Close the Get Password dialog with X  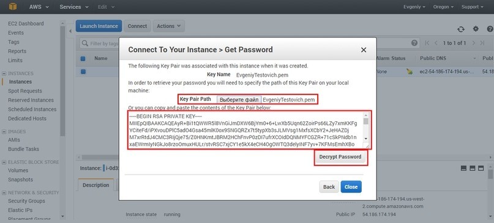click(x=364, y=50)
